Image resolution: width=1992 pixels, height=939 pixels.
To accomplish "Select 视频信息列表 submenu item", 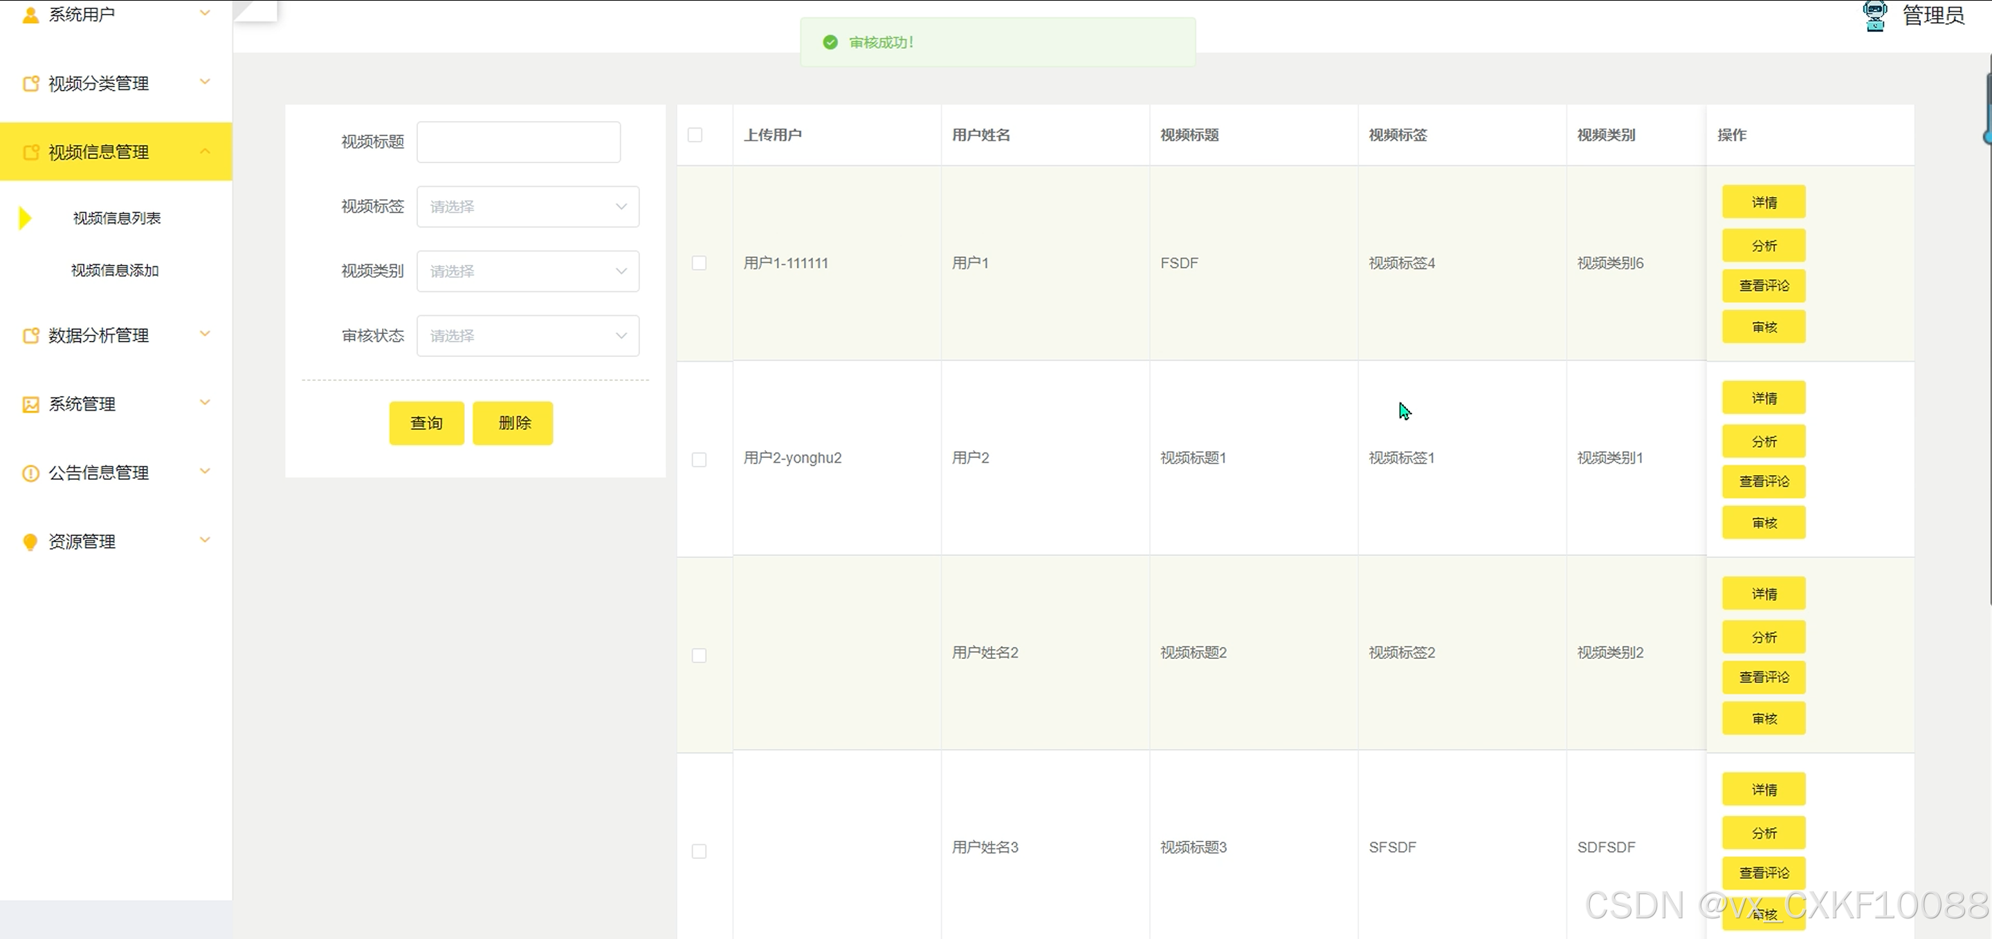I will (117, 219).
